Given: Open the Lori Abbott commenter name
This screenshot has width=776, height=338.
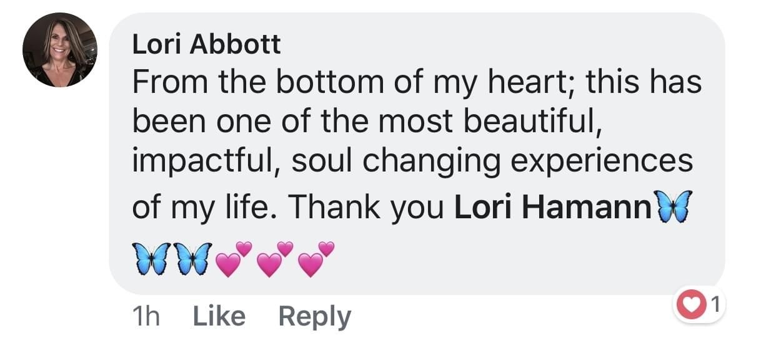Looking at the screenshot, I should (x=207, y=44).
